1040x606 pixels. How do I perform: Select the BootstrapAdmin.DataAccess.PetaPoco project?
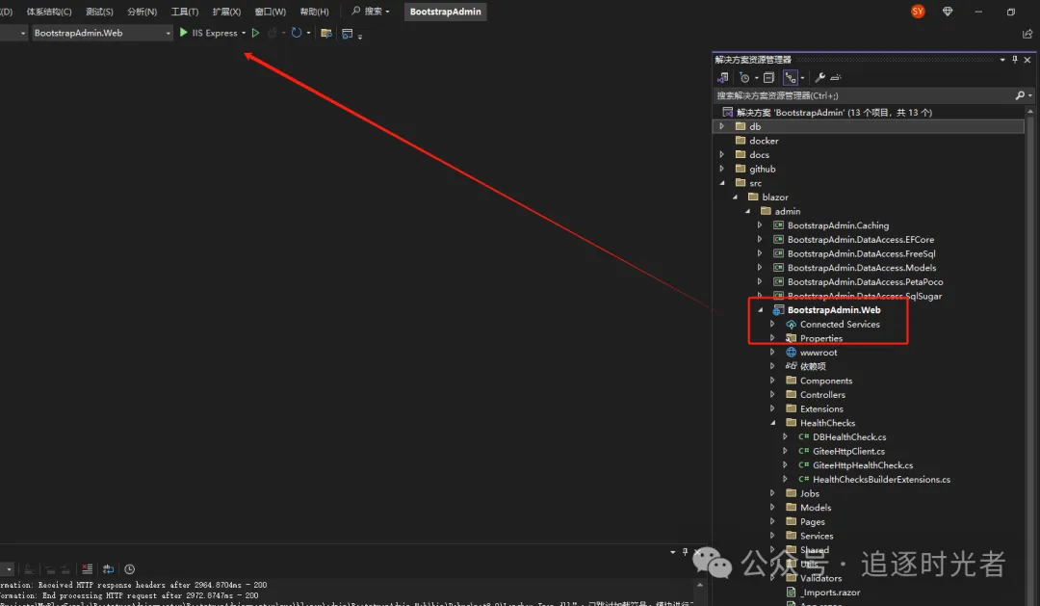[865, 282]
